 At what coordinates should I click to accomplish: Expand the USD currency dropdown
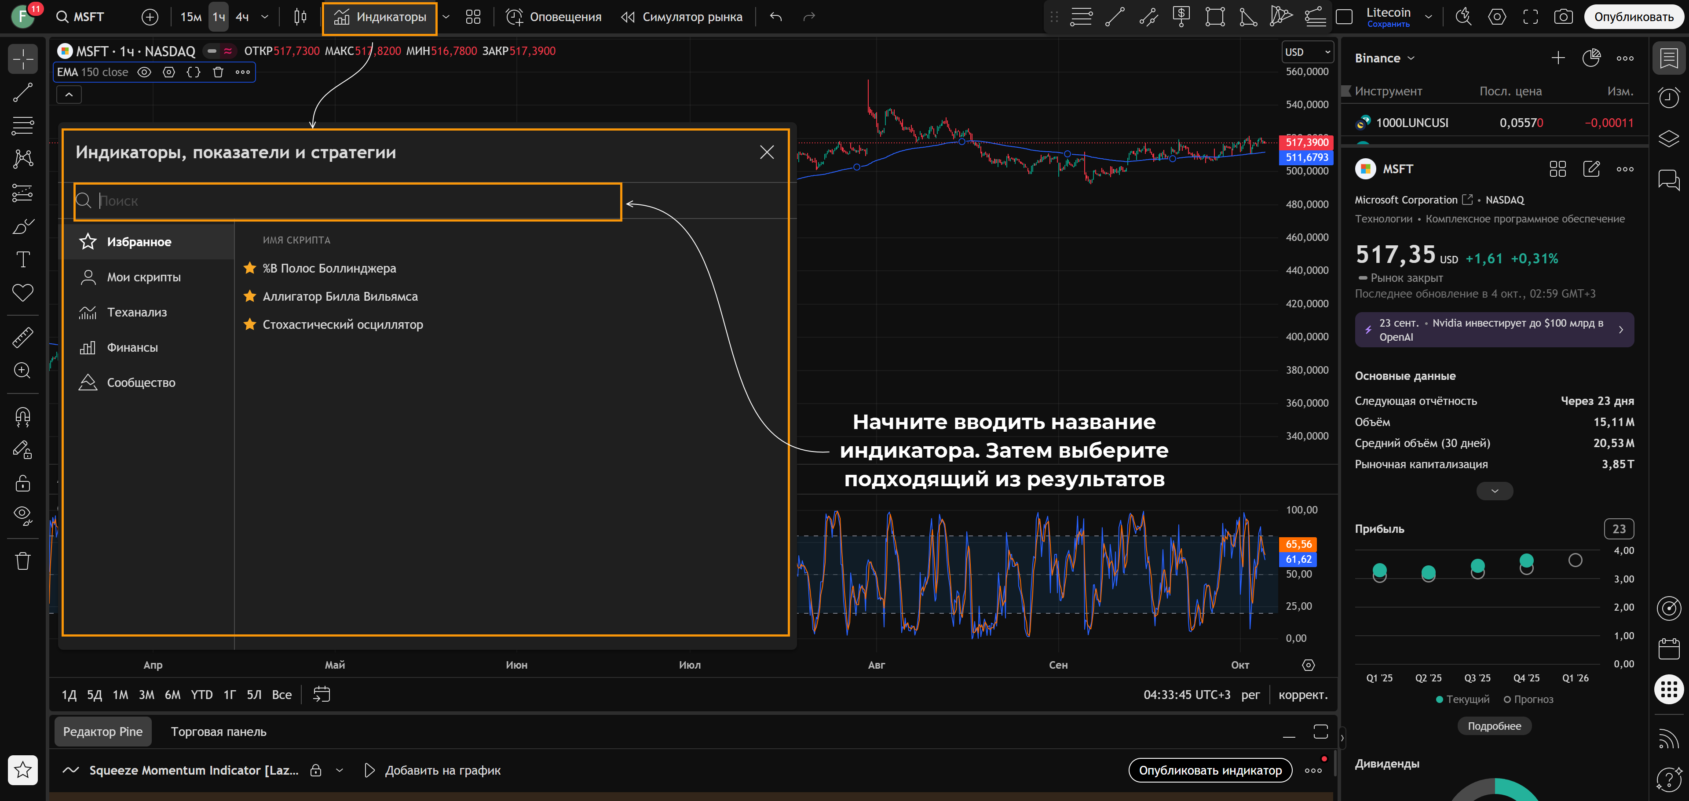coord(1307,52)
